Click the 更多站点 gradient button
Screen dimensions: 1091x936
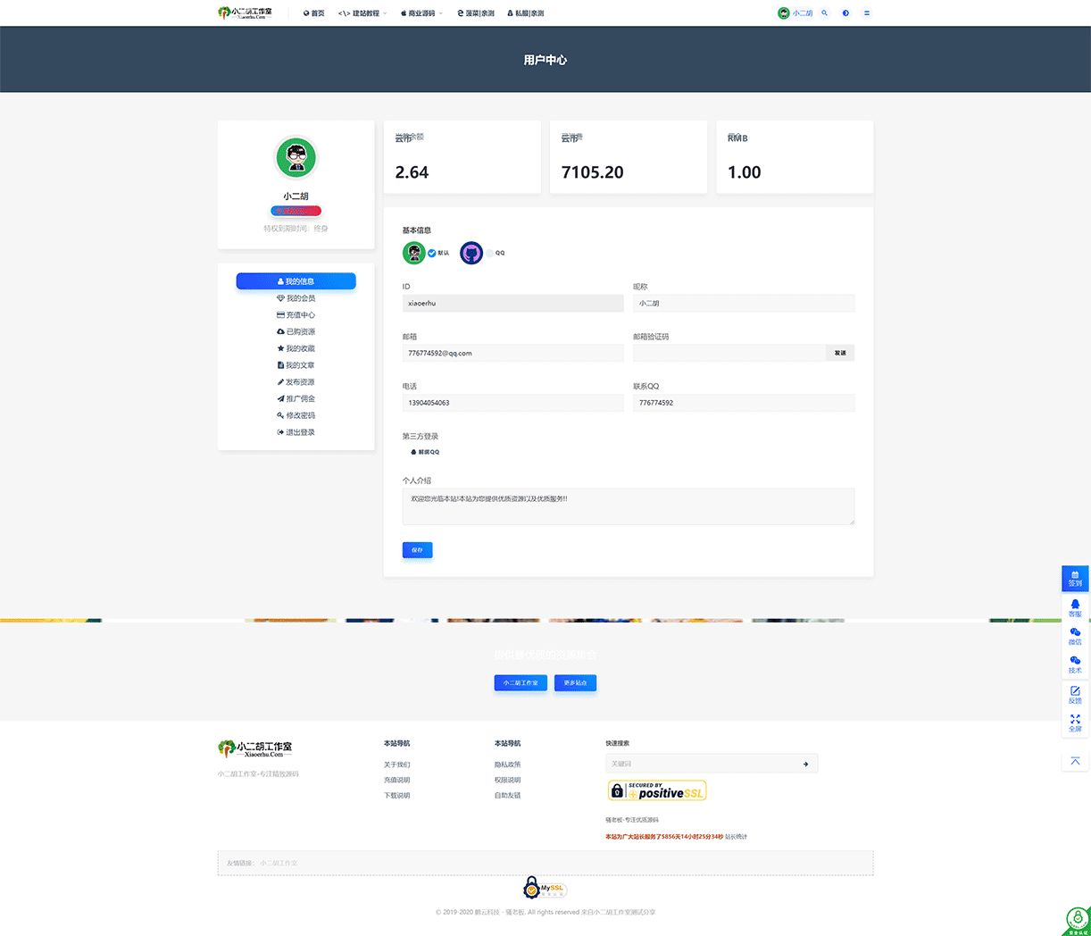point(575,682)
